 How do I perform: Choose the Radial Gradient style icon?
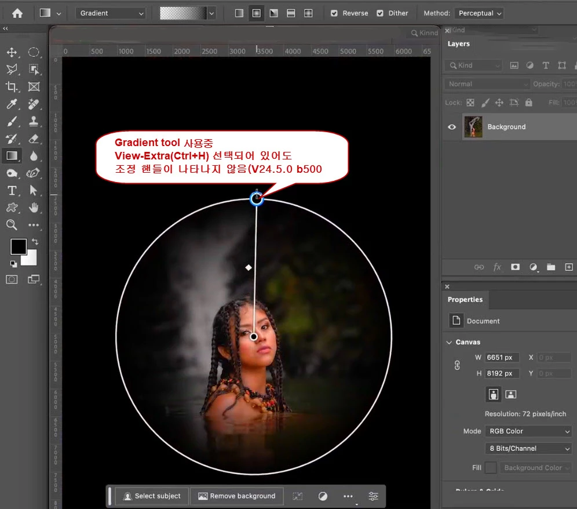click(257, 13)
